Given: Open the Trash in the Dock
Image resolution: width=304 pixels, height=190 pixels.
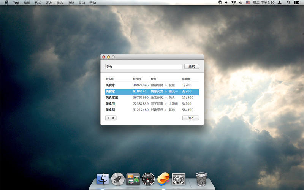Looking at the screenshot, I should [x=201, y=179].
